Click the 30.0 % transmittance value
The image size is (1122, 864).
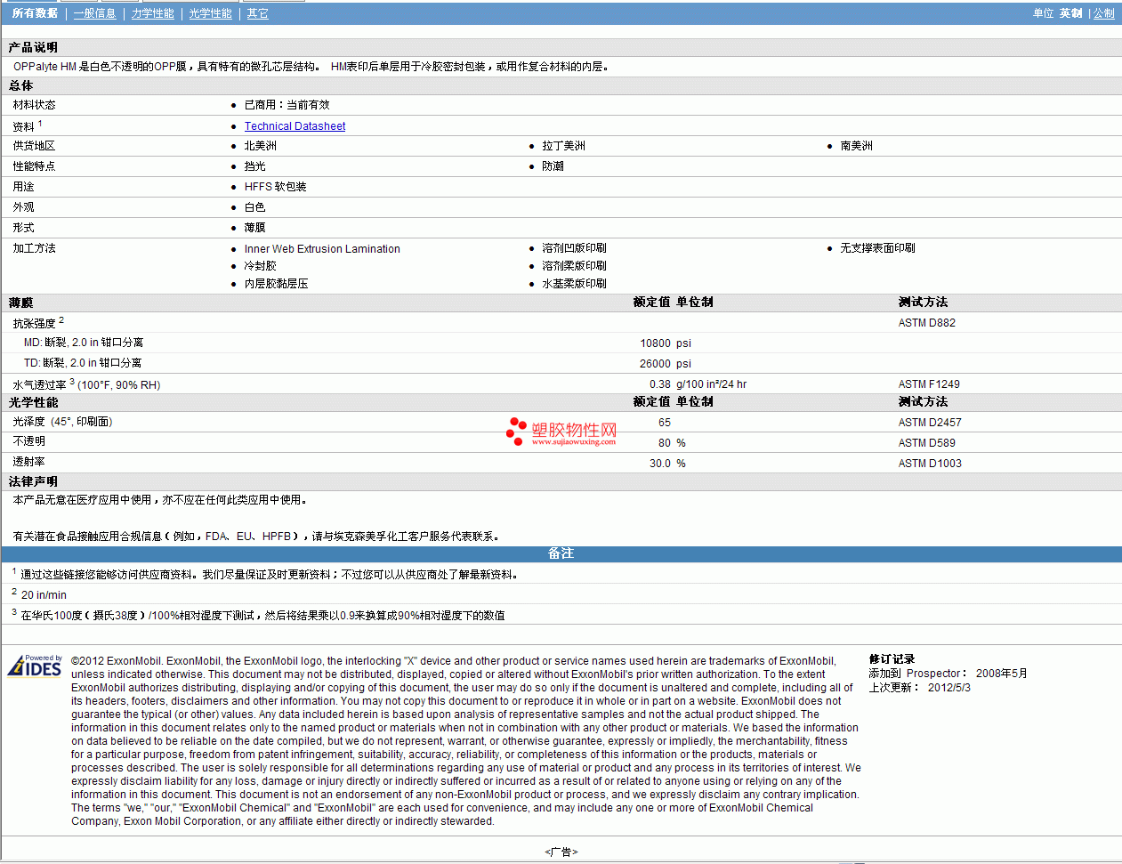tap(667, 464)
